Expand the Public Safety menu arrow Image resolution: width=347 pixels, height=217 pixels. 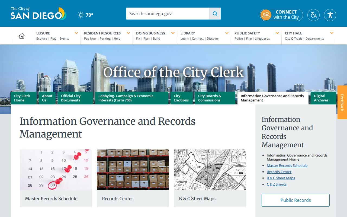[x=277, y=33]
